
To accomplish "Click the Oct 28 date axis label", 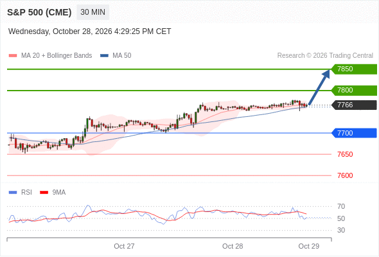I will pyautogui.click(x=233, y=246).
